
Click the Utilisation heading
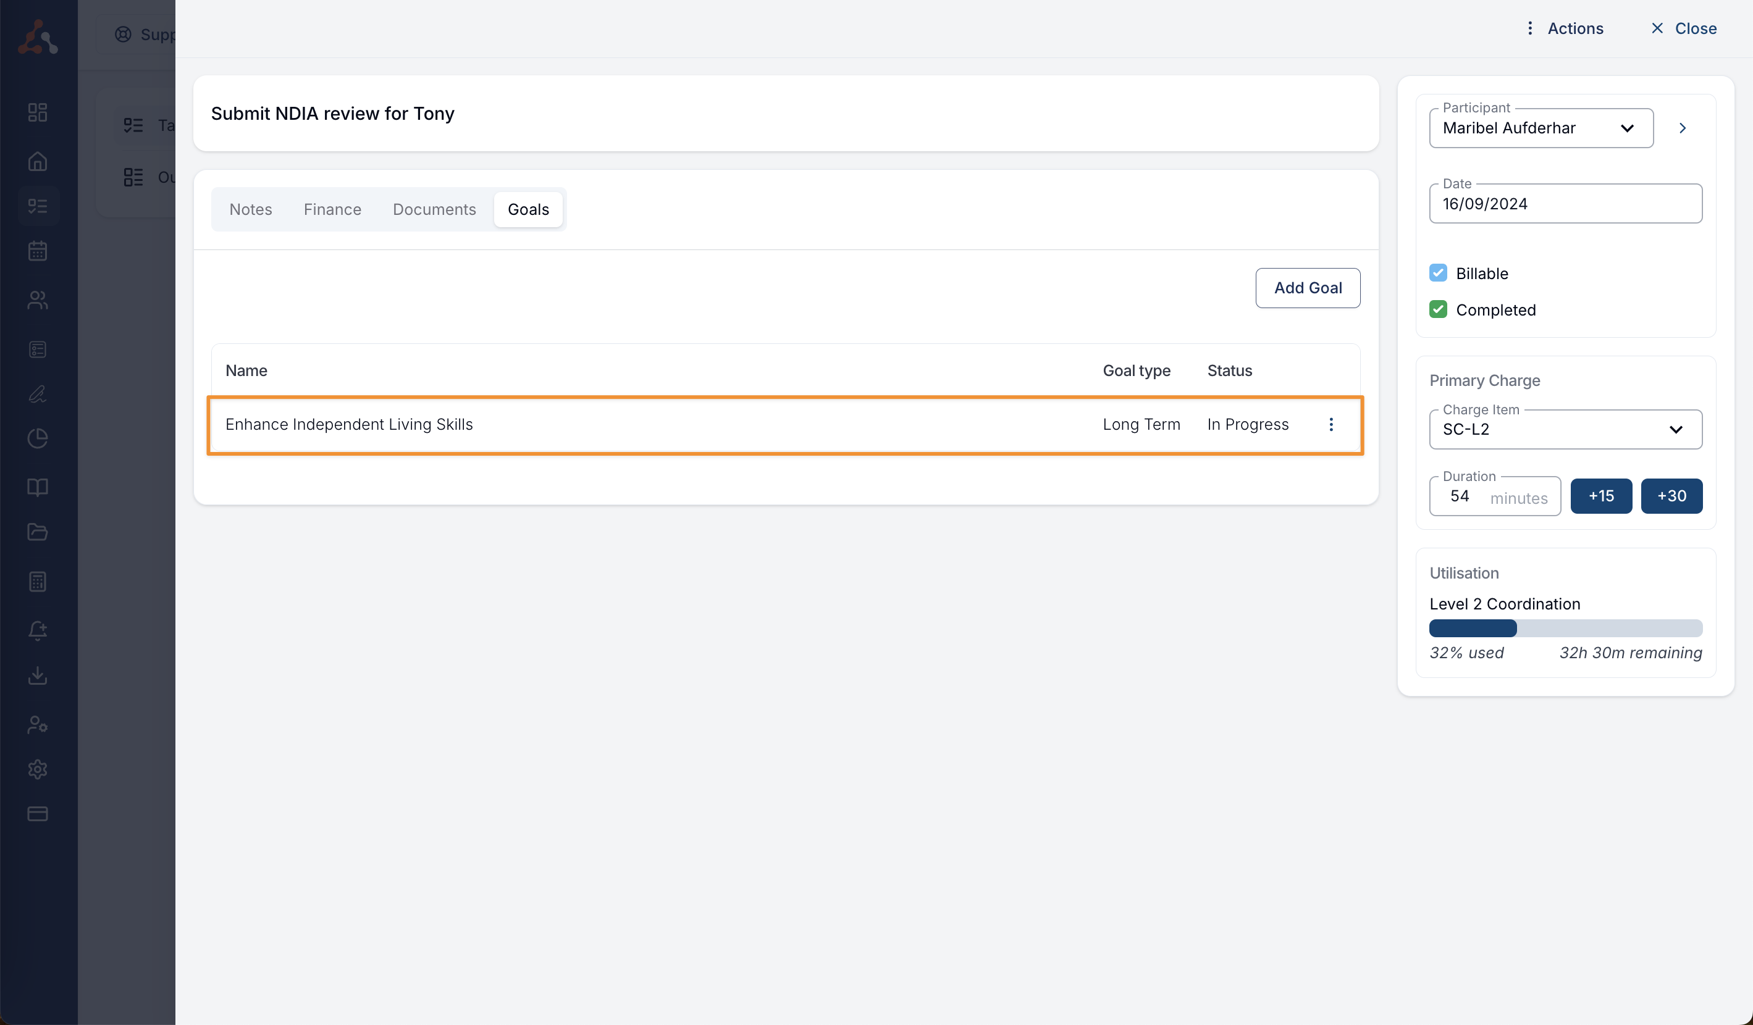(x=1464, y=573)
